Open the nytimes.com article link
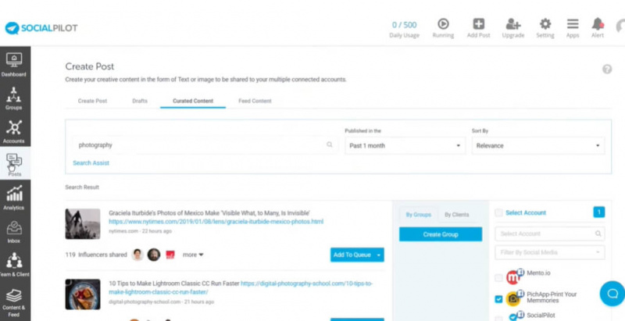The width and height of the screenshot is (625, 321). (x=216, y=222)
